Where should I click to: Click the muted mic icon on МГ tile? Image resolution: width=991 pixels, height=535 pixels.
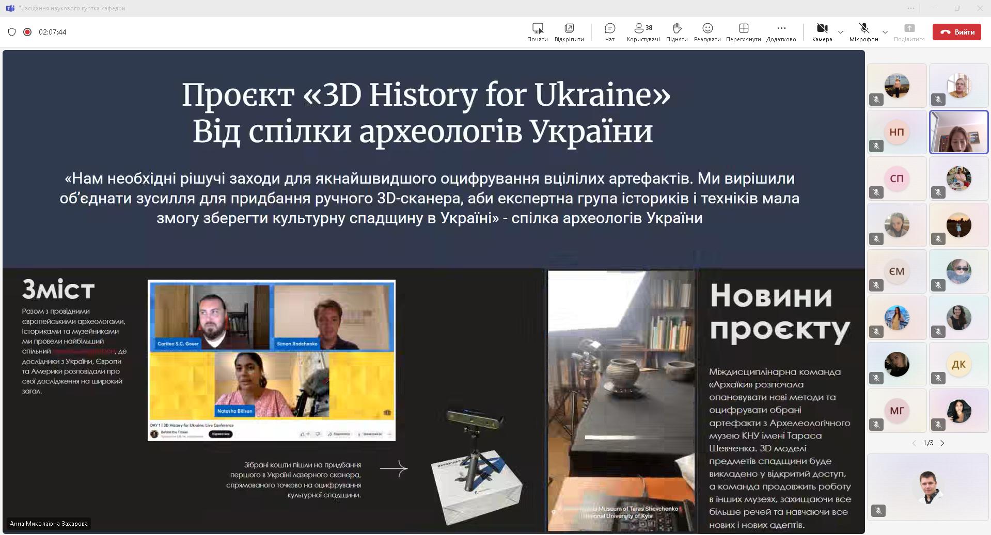[x=876, y=425]
